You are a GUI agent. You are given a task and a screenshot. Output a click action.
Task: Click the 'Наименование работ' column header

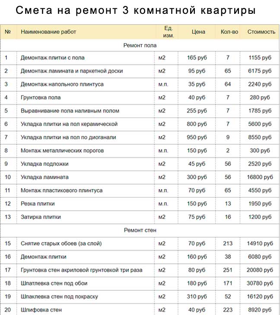point(48,32)
